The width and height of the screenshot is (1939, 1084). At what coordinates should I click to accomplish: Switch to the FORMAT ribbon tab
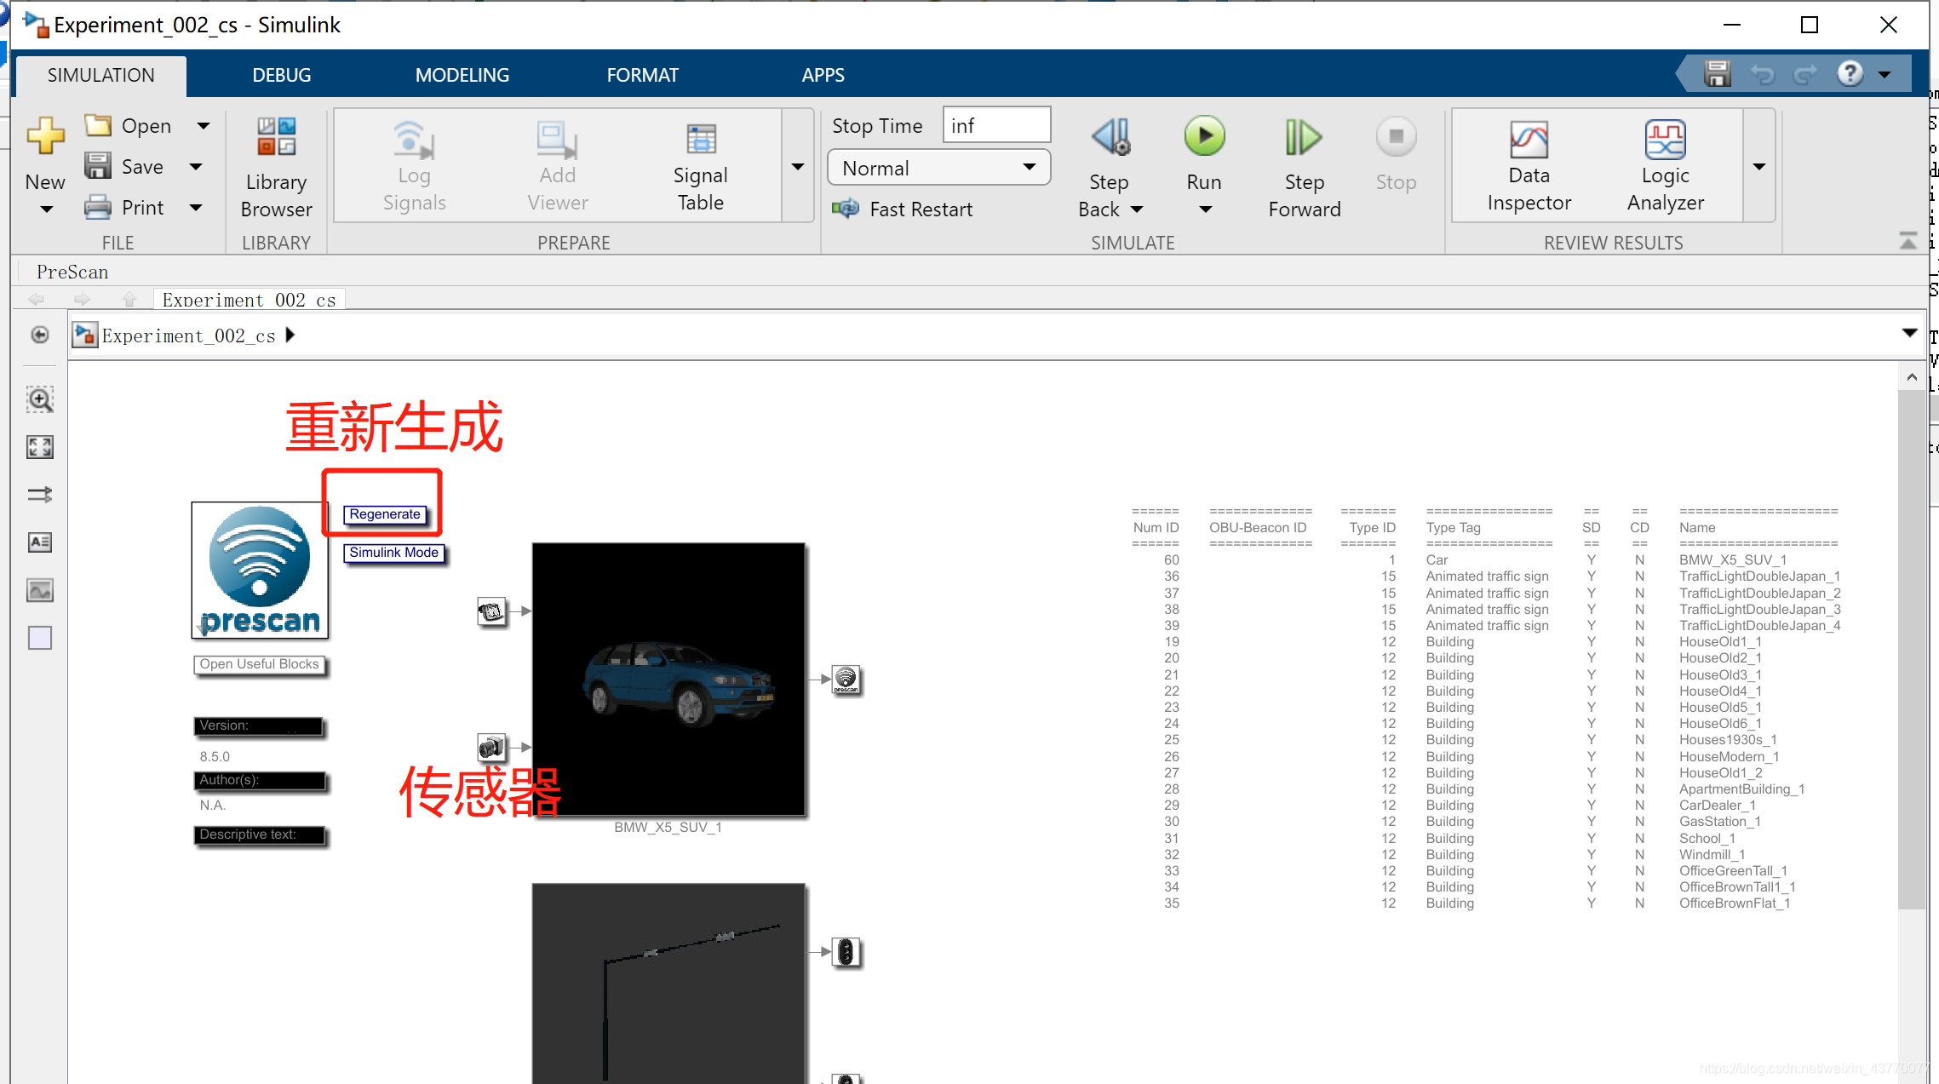[642, 75]
